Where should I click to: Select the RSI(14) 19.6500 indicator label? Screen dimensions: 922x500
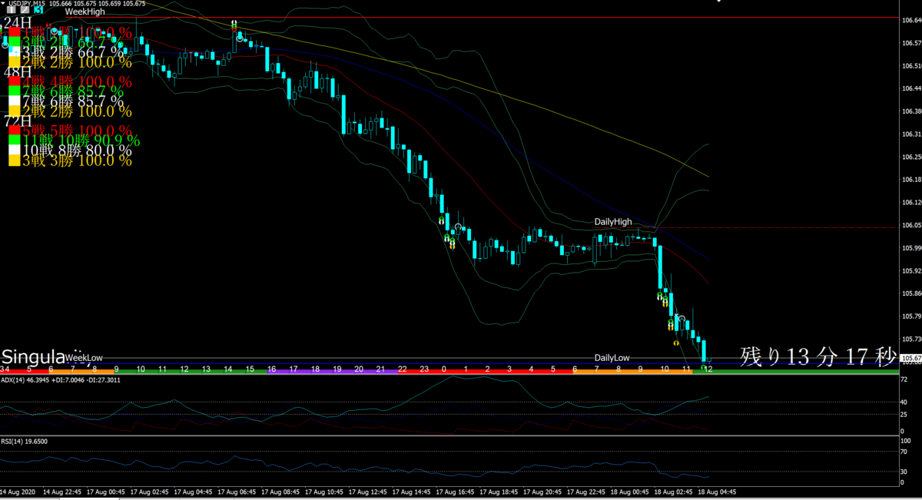(x=25, y=441)
